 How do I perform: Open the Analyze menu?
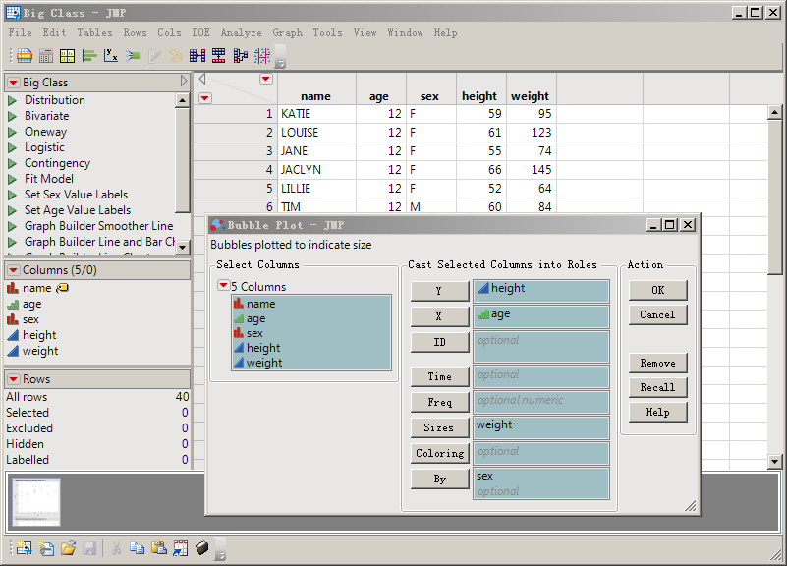click(241, 32)
